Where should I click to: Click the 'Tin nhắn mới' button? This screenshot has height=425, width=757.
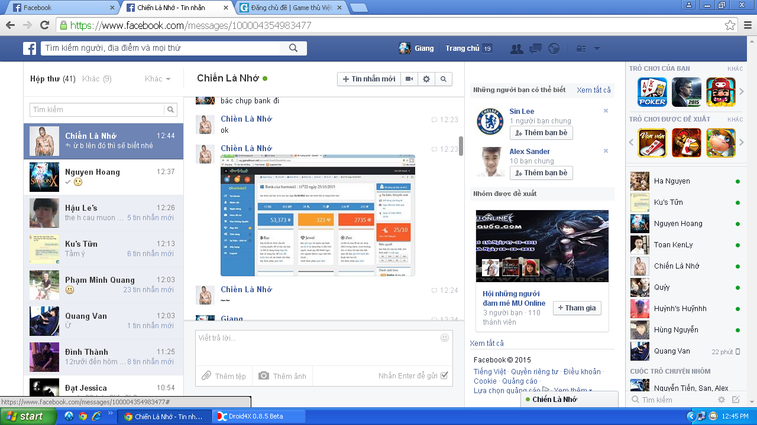click(x=368, y=79)
